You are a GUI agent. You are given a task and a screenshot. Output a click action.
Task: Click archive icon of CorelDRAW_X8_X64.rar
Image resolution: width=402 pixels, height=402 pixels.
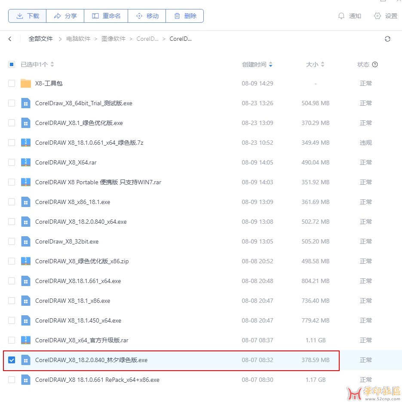point(26,162)
